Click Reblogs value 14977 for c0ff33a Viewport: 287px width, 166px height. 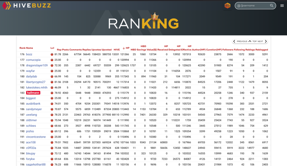click(251, 148)
